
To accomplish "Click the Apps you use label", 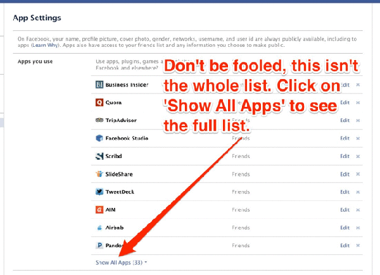I will (35, 62).
